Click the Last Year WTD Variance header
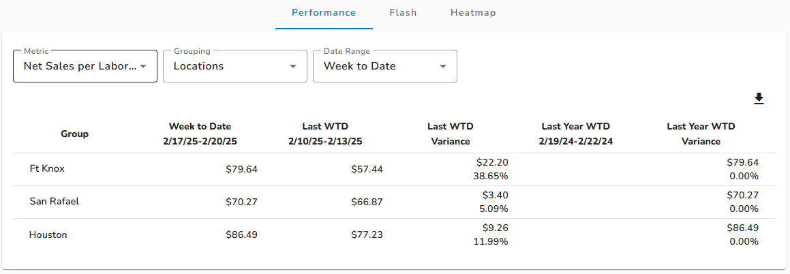Image resolution: width=790 pixels, height=274 pixels. [701, 134]
